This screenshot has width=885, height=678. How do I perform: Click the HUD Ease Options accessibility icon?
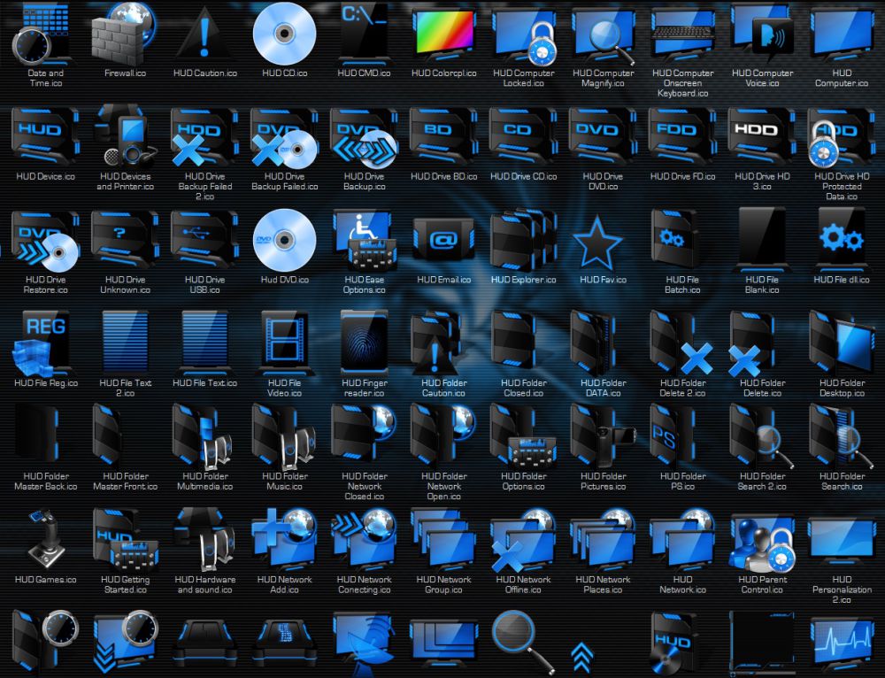[364, 241]
